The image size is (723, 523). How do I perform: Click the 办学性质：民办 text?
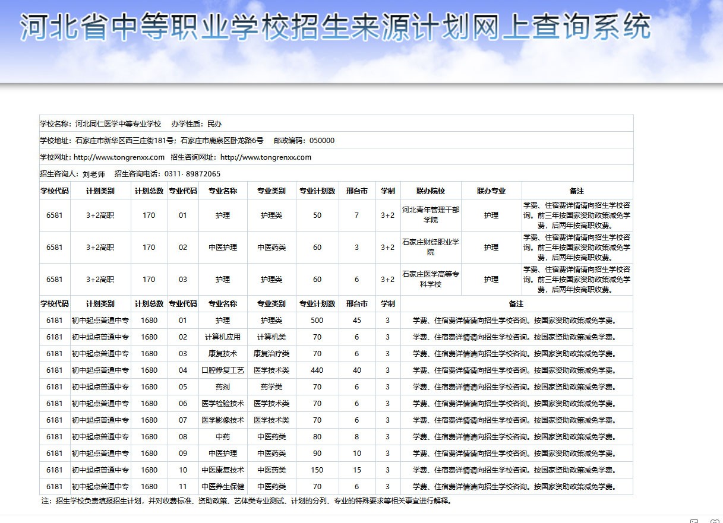click(196, 124)
